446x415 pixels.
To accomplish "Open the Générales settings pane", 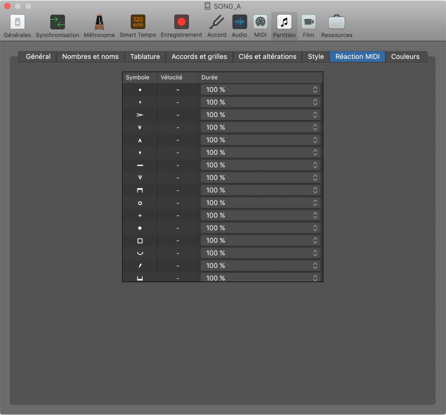I will 17,26.
